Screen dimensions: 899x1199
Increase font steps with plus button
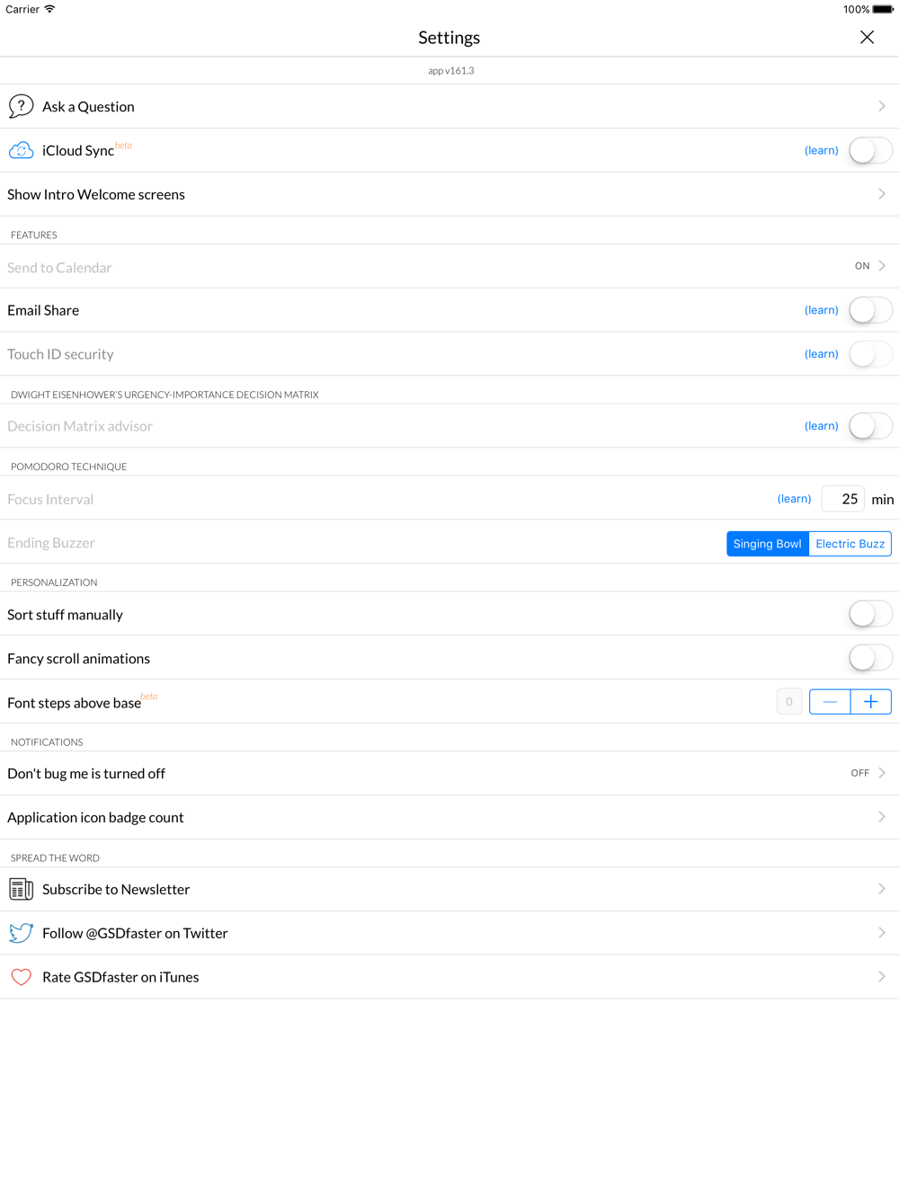tap(870, 702)
